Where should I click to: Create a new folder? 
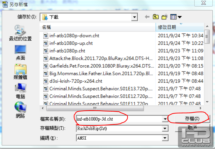(x=164, y=17)
